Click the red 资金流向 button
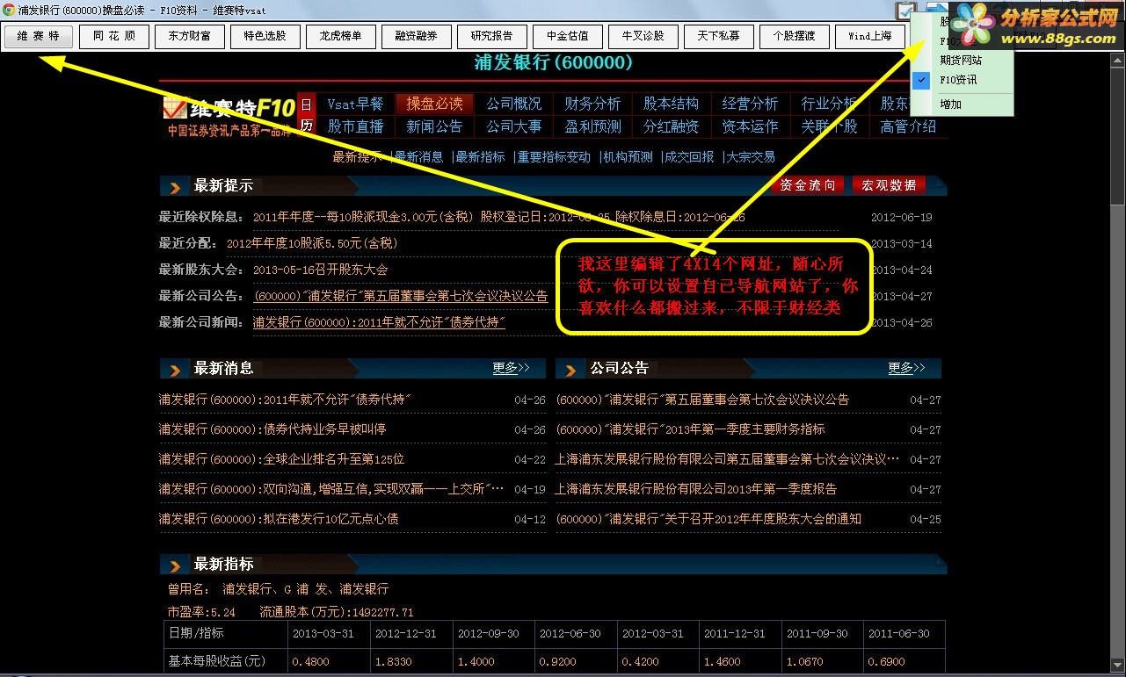 click(x=808, y=185)
